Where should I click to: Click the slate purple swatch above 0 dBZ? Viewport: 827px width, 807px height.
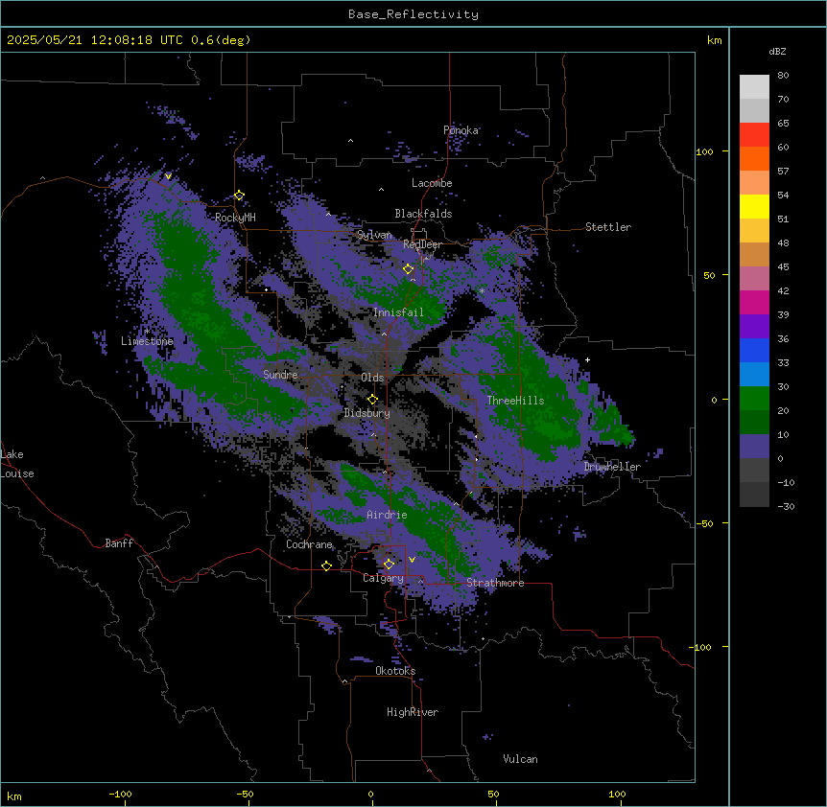click(754, 447)
